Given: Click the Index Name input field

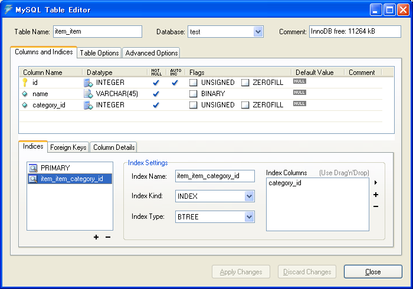Looking at the screenshot, I should tap(215, 176).
